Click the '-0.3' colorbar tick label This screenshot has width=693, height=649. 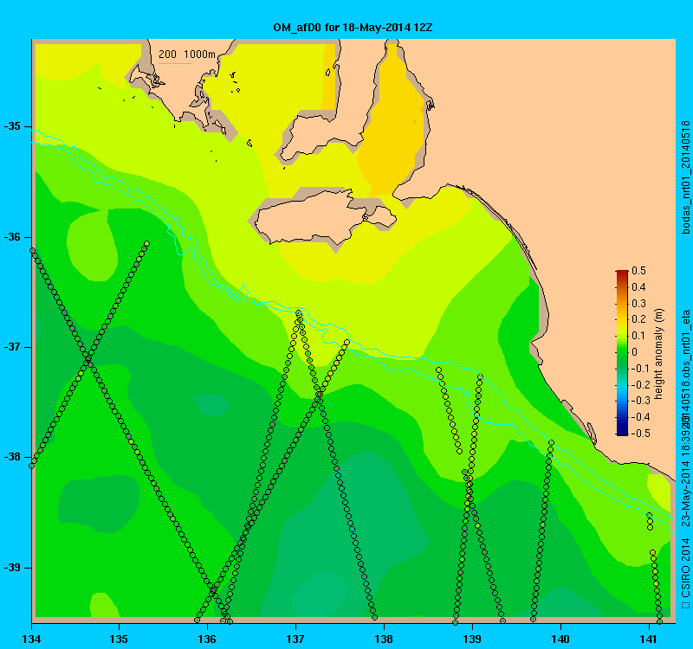[x=640, y=401]
